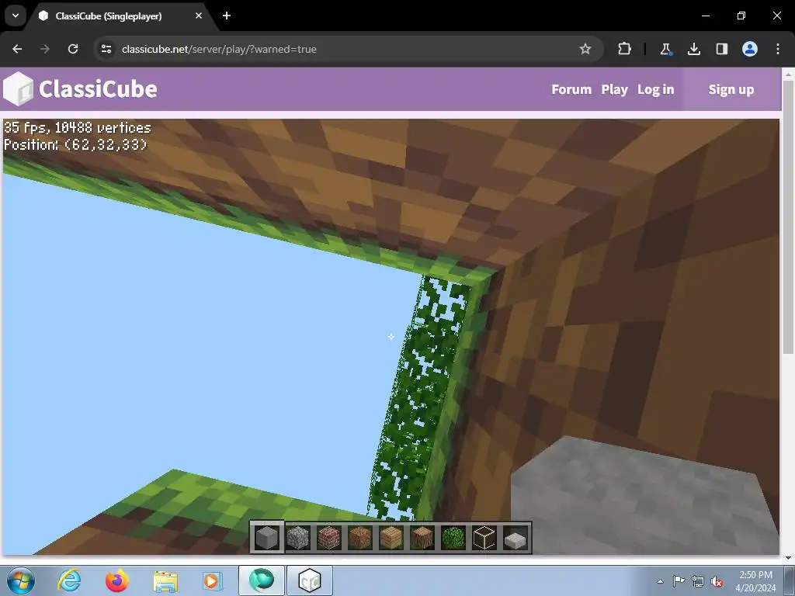
Task: Switch to the green browser taskbar button
Action: tap(262, 580)
